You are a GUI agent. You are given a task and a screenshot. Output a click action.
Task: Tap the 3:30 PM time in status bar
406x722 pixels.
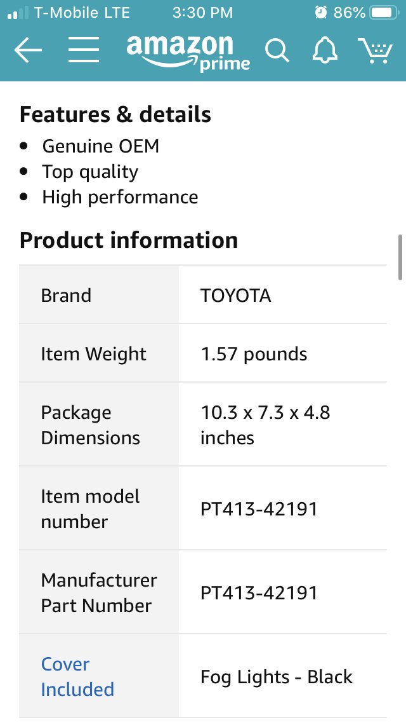tap(203, 13)
